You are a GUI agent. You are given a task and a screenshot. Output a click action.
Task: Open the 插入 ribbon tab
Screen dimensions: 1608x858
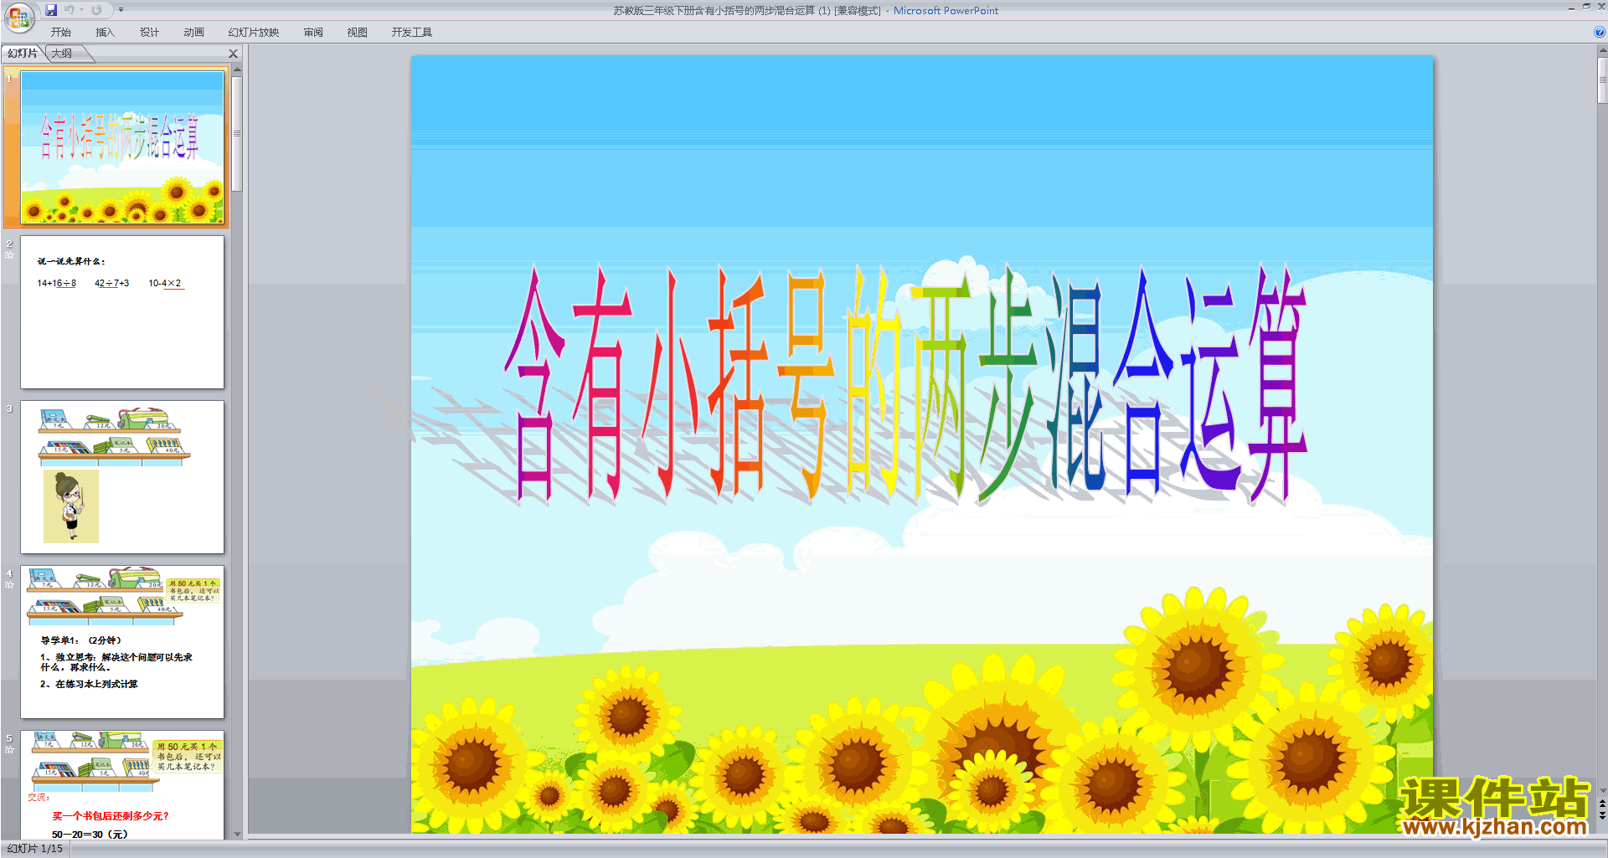click(x=105, y=33)
